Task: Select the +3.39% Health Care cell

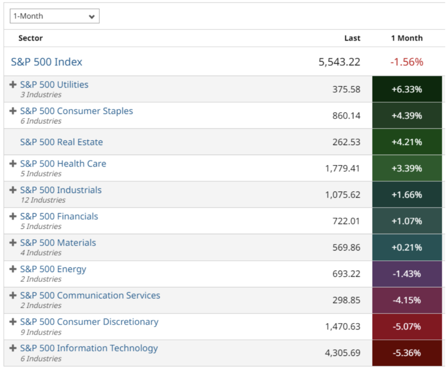Action: pyautogui.click(x=407, y=168)
